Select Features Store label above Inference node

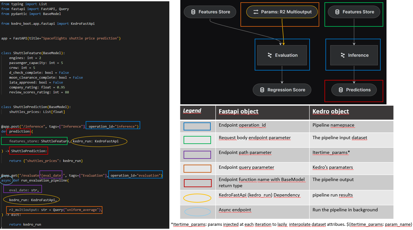[358, 12]
